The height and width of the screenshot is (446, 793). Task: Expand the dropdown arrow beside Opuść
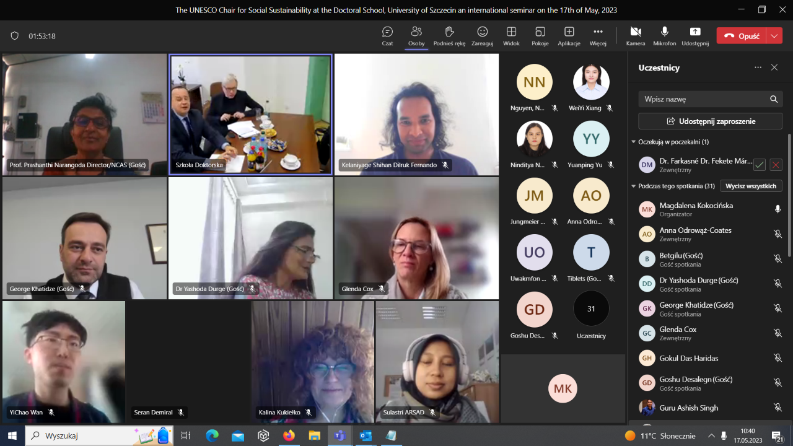pyautogui.click(x=774, y=36)
